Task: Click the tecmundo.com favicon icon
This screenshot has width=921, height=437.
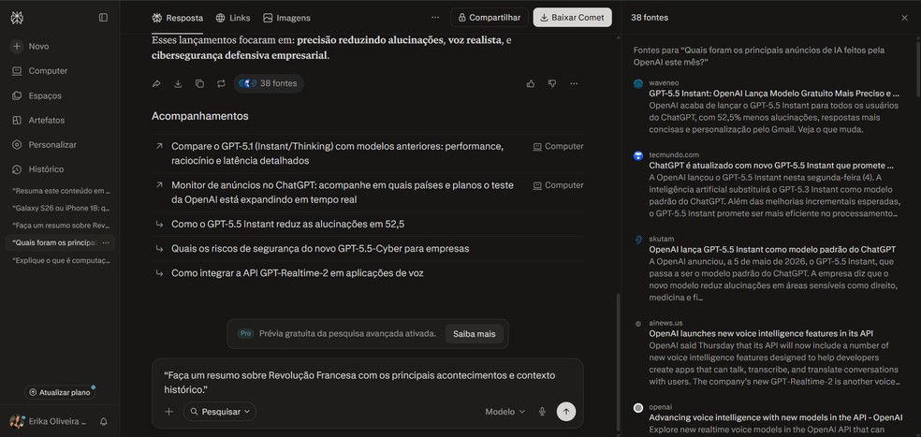Action: pos(638,155)
